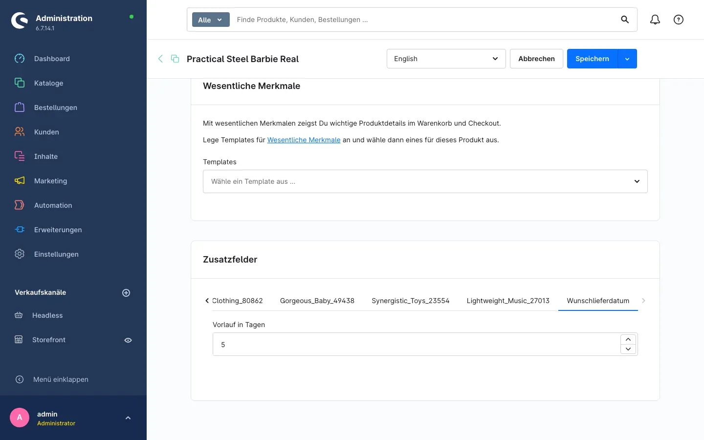Open the help question mark icon
The width and height of the screenshot is (704, 440).
pyautogui.click(x=679, y=20)
